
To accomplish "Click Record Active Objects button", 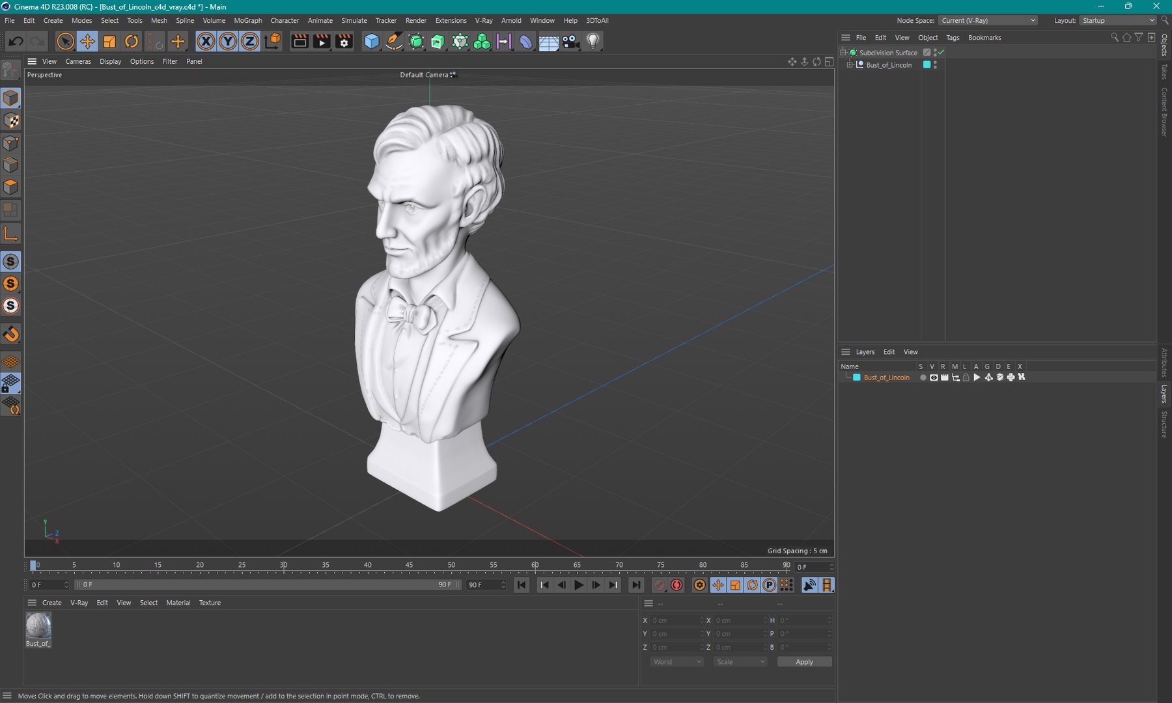I will (659, 585).
